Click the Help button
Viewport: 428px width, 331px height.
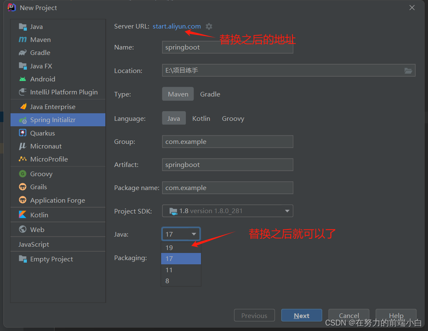(x=396, y=315)
